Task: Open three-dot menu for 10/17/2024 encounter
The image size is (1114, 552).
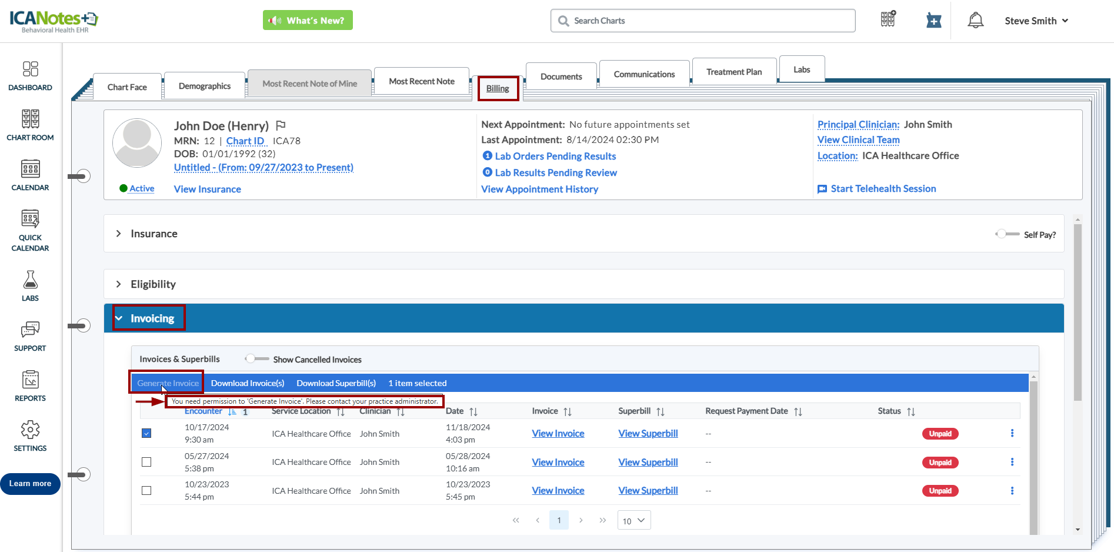Action: pyautogui.click(x=1012, y=433)
